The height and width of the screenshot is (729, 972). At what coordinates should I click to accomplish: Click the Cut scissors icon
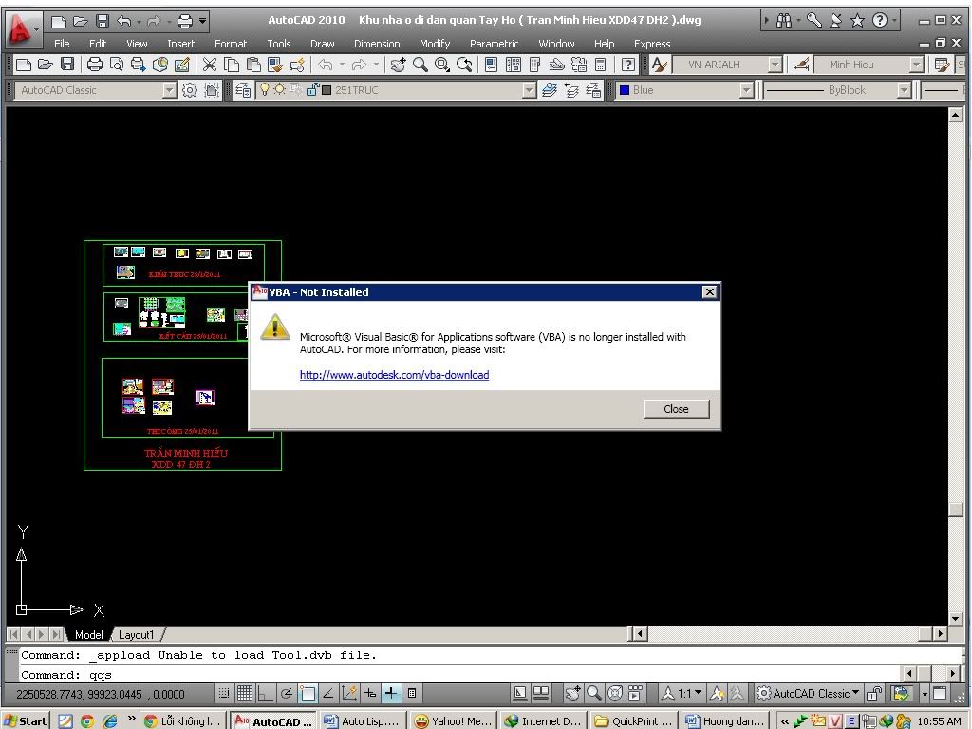[x=210, y=65]
